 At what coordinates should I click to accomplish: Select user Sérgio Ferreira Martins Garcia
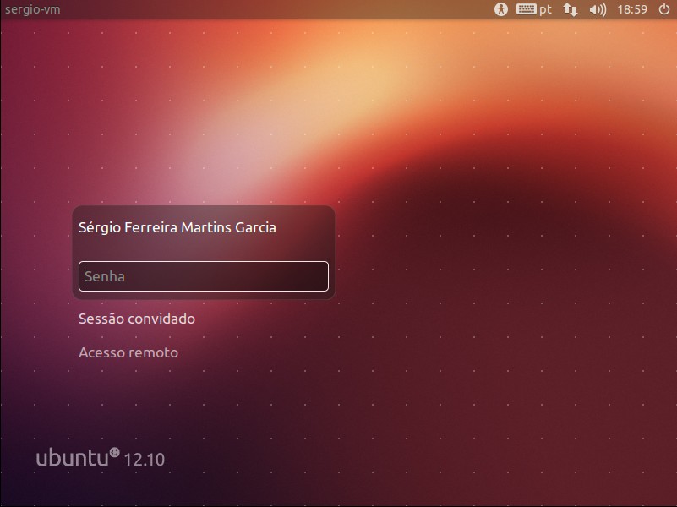177,227
